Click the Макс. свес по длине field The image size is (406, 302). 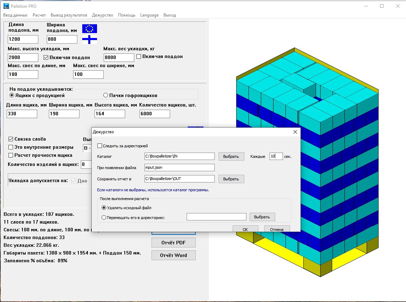(23, 75)
